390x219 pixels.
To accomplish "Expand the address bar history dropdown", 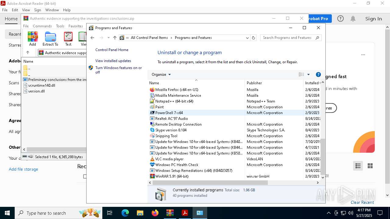I will tap(247, 38).
